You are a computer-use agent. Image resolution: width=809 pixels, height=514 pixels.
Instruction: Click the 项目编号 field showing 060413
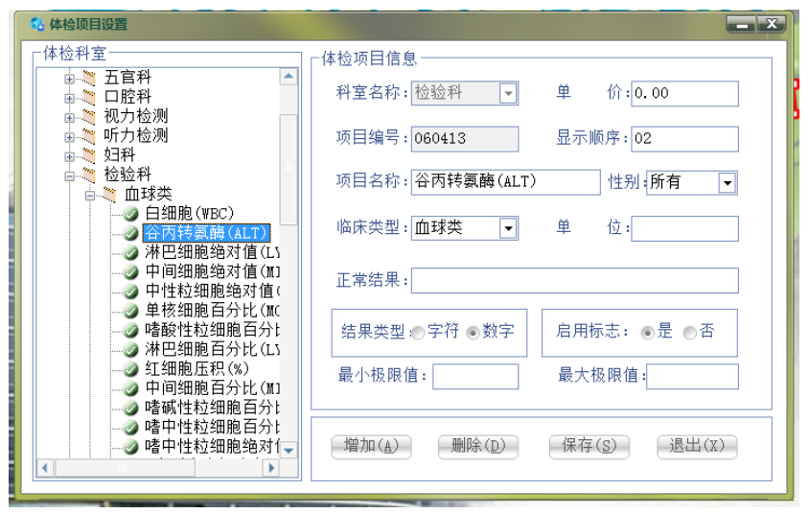(x=465, y=139)
